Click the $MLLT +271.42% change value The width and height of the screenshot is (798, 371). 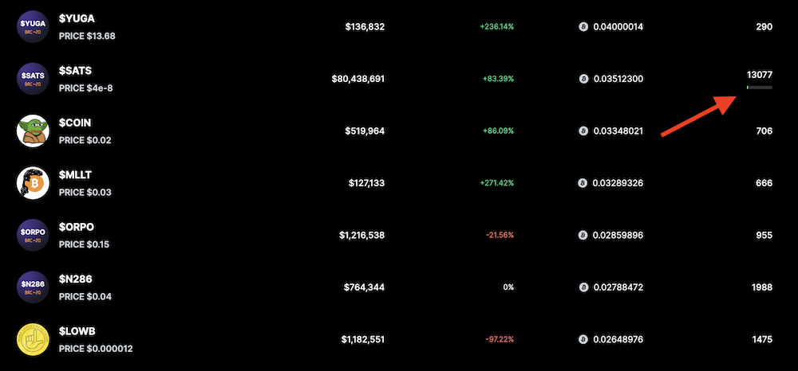tap(496, 183)
